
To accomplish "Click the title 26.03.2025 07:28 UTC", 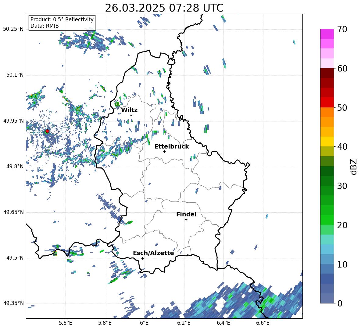I will (x=164, y=8).
